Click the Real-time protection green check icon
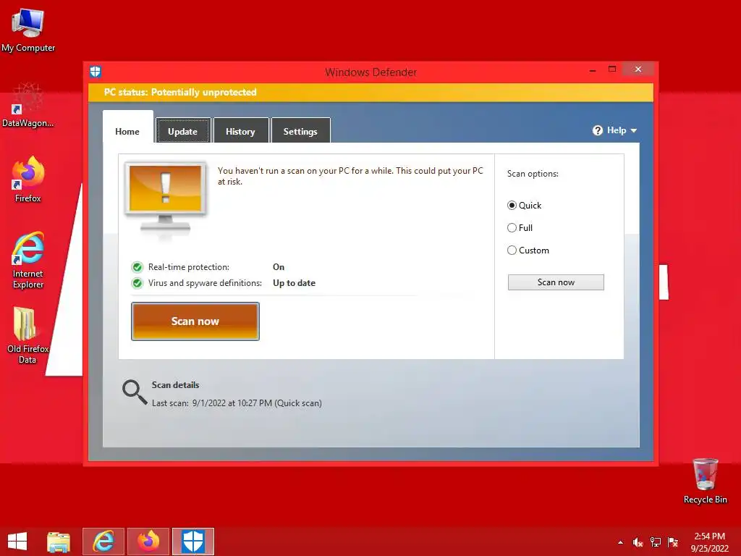The height and width of the screenshot is (556, 741). [x=137, y=267]
